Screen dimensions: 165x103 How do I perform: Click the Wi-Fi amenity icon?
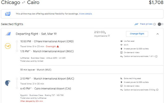(121, 45)
